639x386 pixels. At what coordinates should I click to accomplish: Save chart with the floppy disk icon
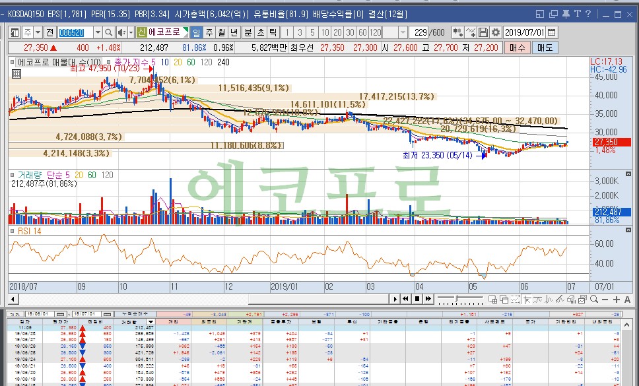point(483,32)
